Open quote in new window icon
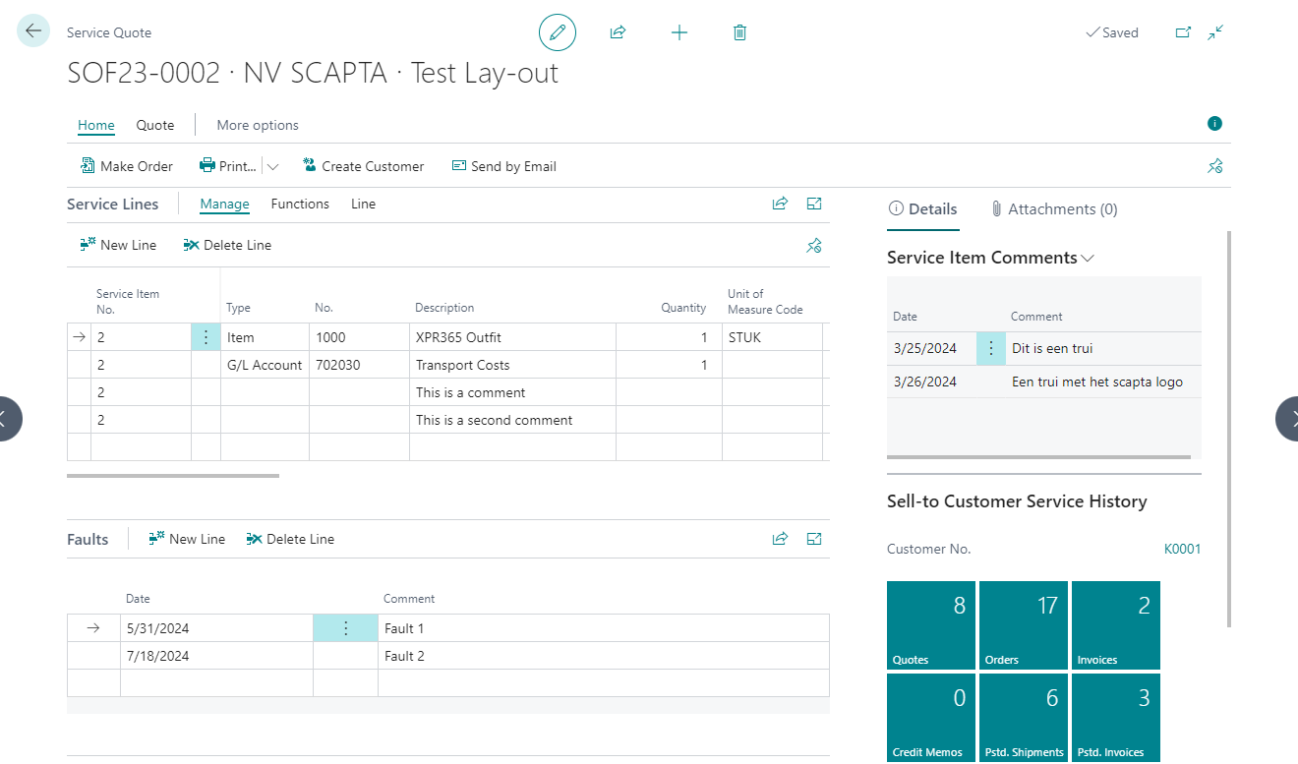This screenshot has width=1298, height=764. [x=1183, y=32]
